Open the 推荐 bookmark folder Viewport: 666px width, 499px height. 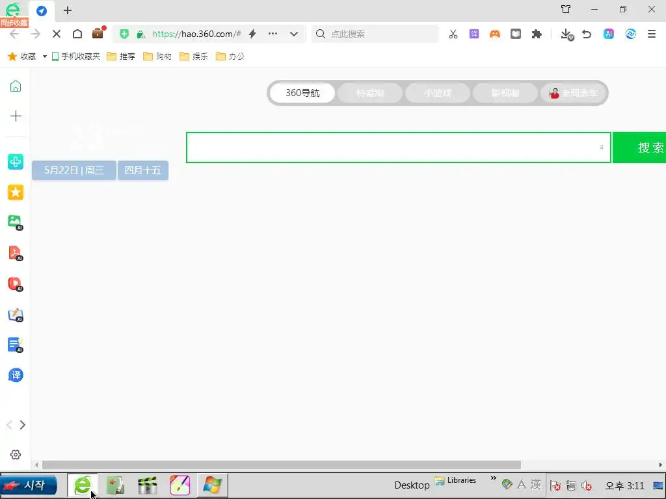tap(121, 57)
